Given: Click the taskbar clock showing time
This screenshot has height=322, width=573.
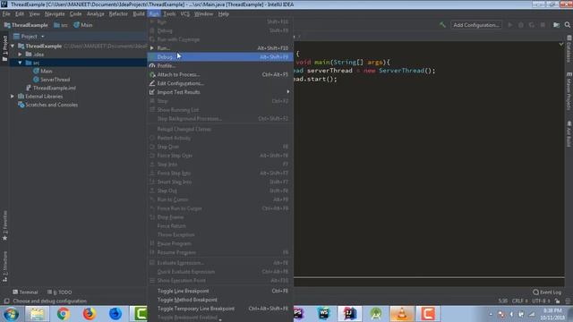Looking at the screenshot, I should point(552,314).
